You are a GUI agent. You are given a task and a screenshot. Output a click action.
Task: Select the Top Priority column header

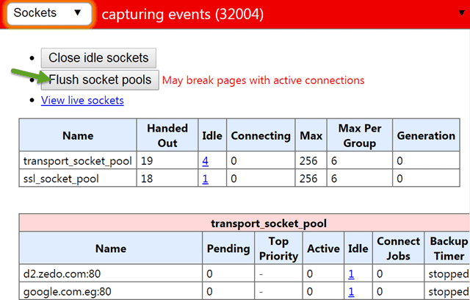coord(278,249)
